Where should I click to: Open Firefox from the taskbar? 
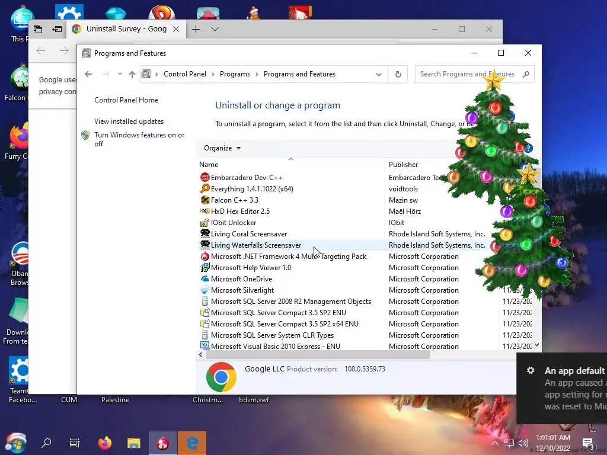(x=104, y=443)
